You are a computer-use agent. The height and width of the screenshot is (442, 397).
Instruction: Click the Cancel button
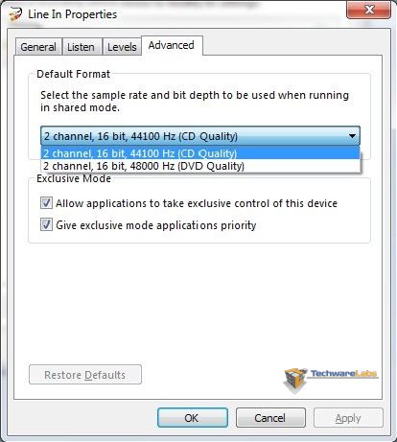pyautogui.click(x=270, y=418)
